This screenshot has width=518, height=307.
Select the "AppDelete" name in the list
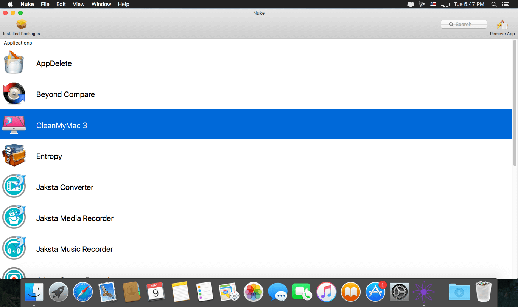tap(54, 63)
